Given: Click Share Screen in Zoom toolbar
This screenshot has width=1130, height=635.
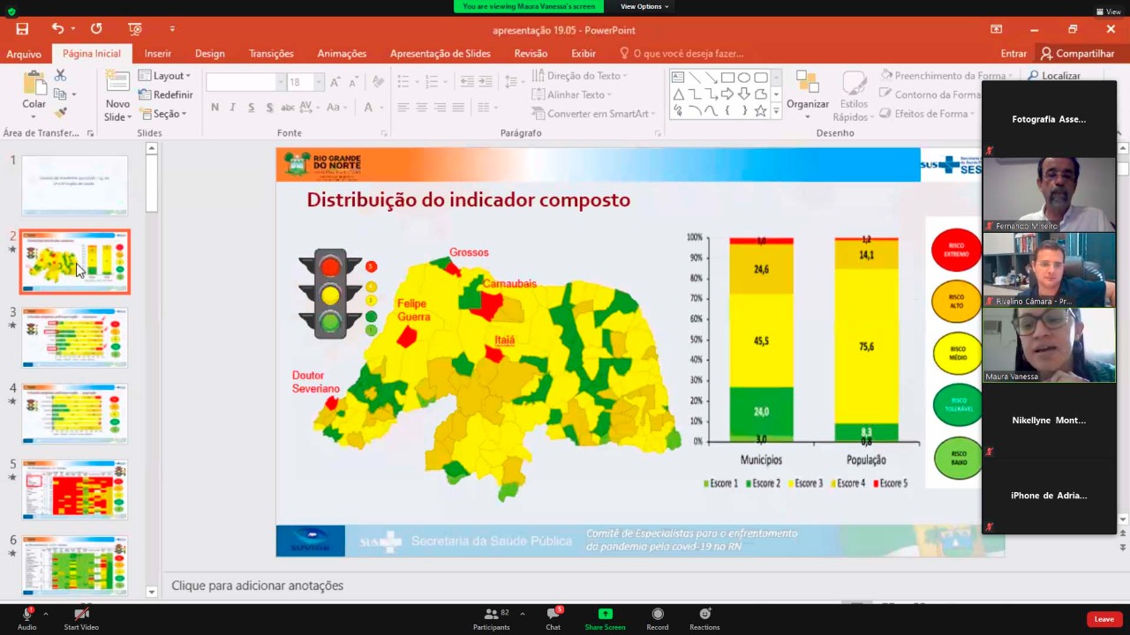Looking at the screenshot, I should [x=605, y=618].
